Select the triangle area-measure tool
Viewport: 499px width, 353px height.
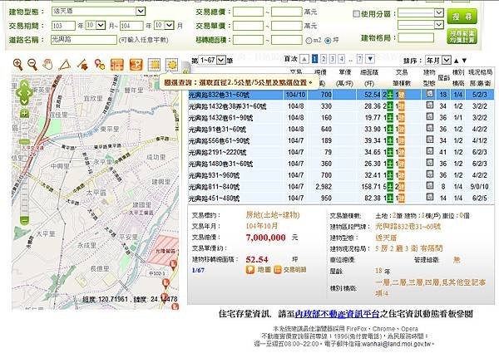(x=65, y=65)
